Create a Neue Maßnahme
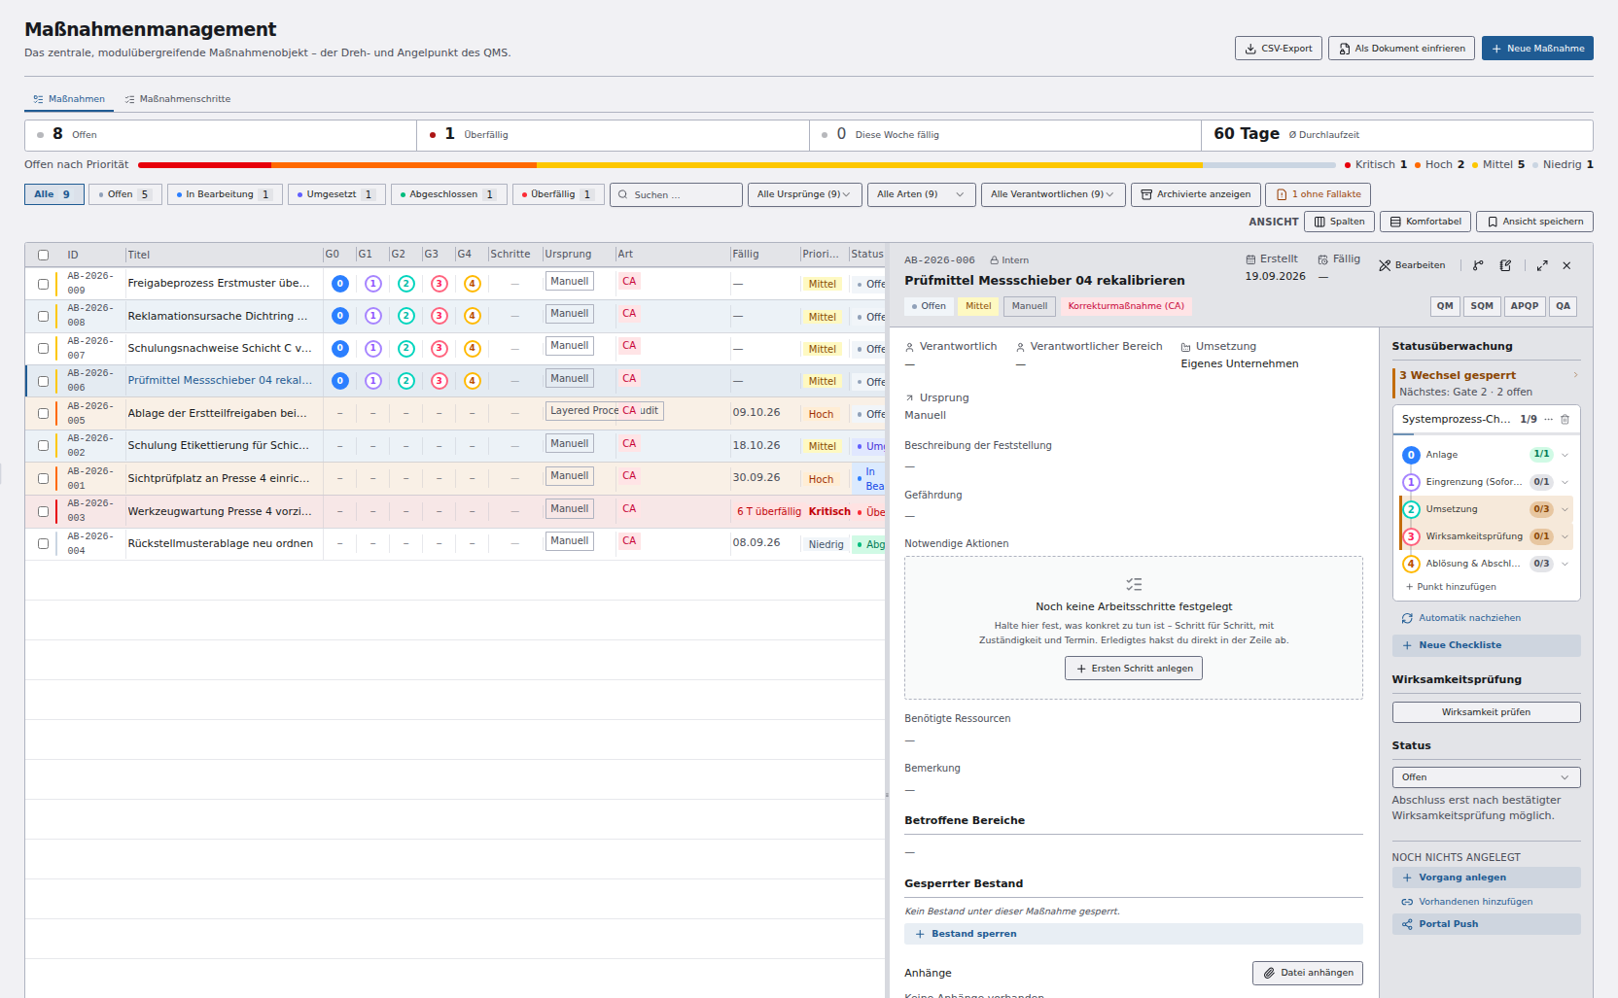This screenshot has width=1618, height=998. (1537, 49)
